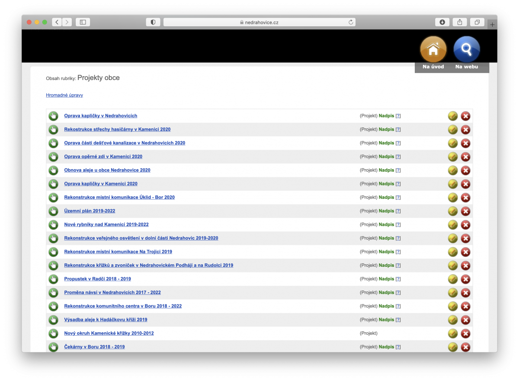Open the Reader mode icon in the address bar
This screenshot has width=519, height=381.
(x=153, y=22)
